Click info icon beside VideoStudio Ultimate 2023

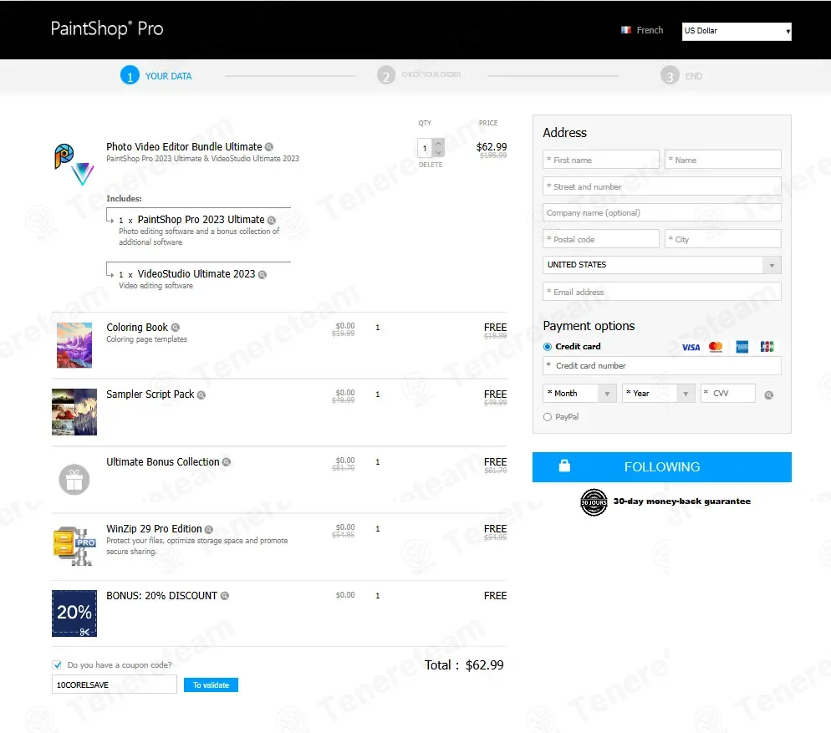coord(263,274)
